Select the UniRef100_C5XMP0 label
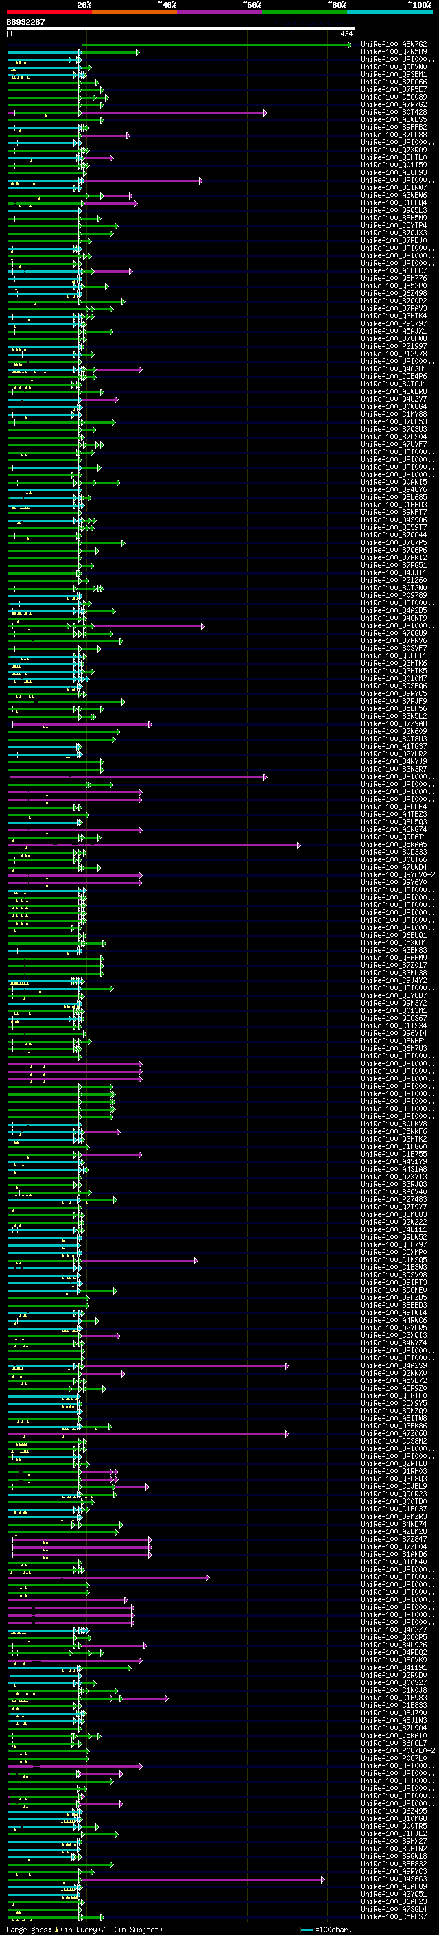 (394, 1252)
